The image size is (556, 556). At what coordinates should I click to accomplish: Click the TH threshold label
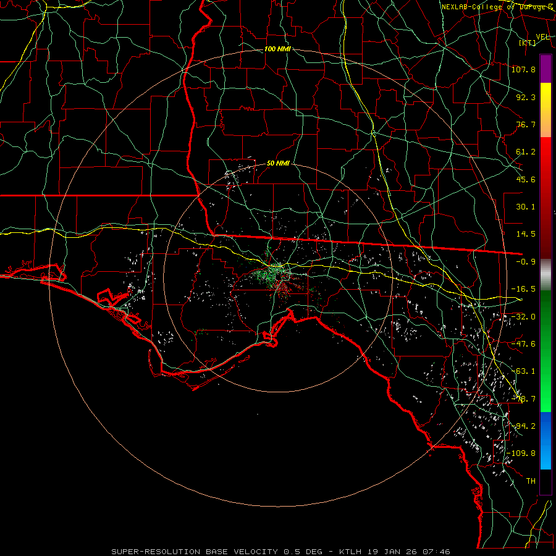click(x=531, y=481)
